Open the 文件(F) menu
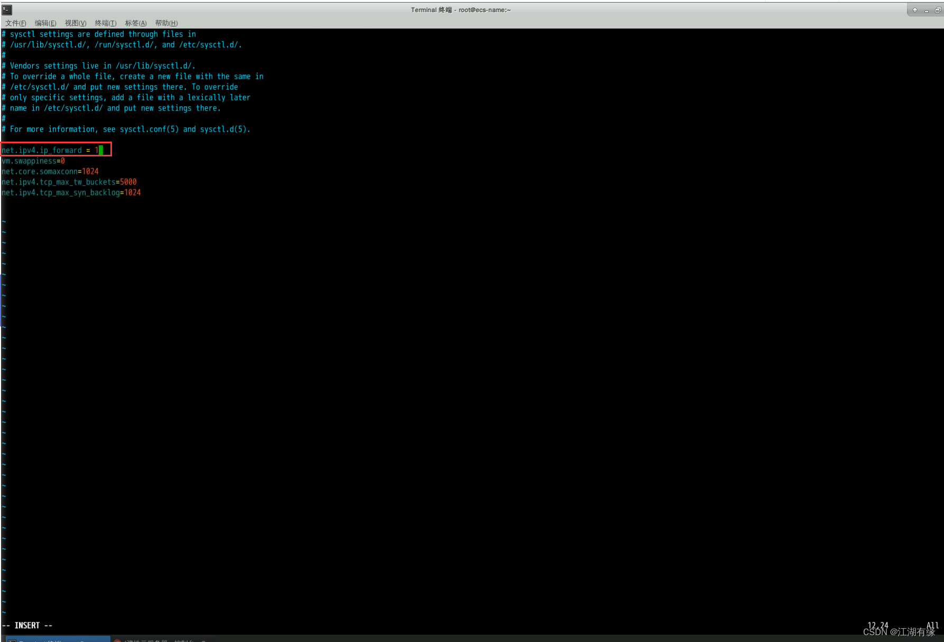The height and width of the screenshot is (642, 944). click(x=15, y=23)
